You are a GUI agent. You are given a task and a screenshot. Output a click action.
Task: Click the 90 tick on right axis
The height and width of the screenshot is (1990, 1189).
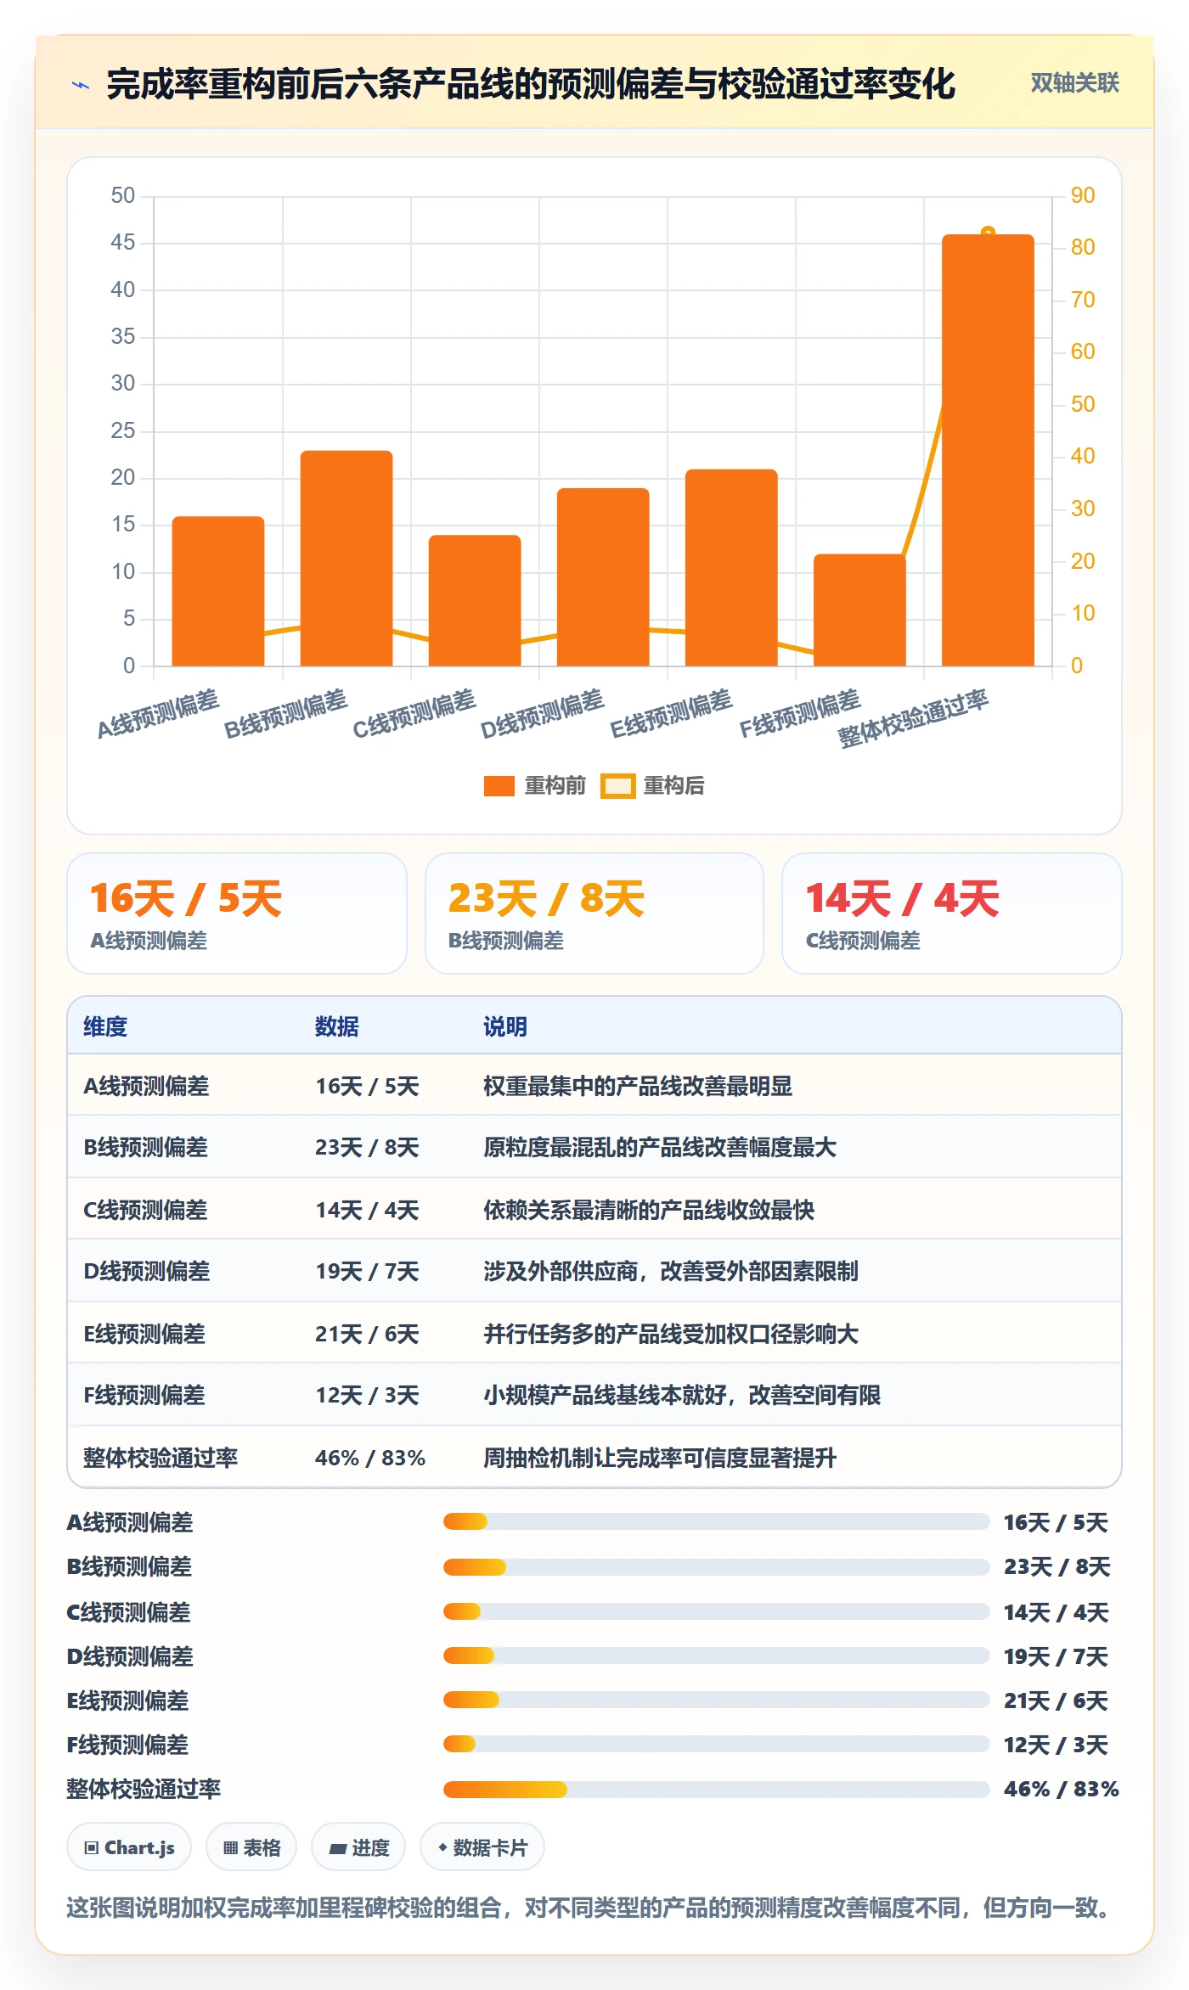point(1083,195)
